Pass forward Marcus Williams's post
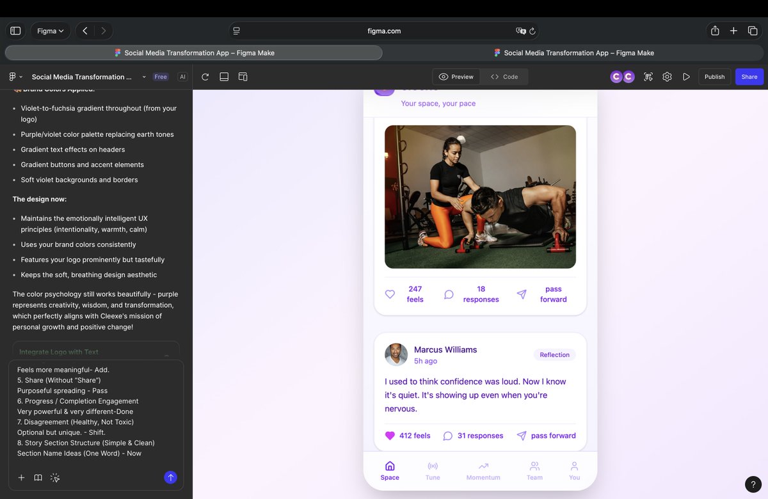The width and height of the screenshot is (768, 499). click(547, 436)
